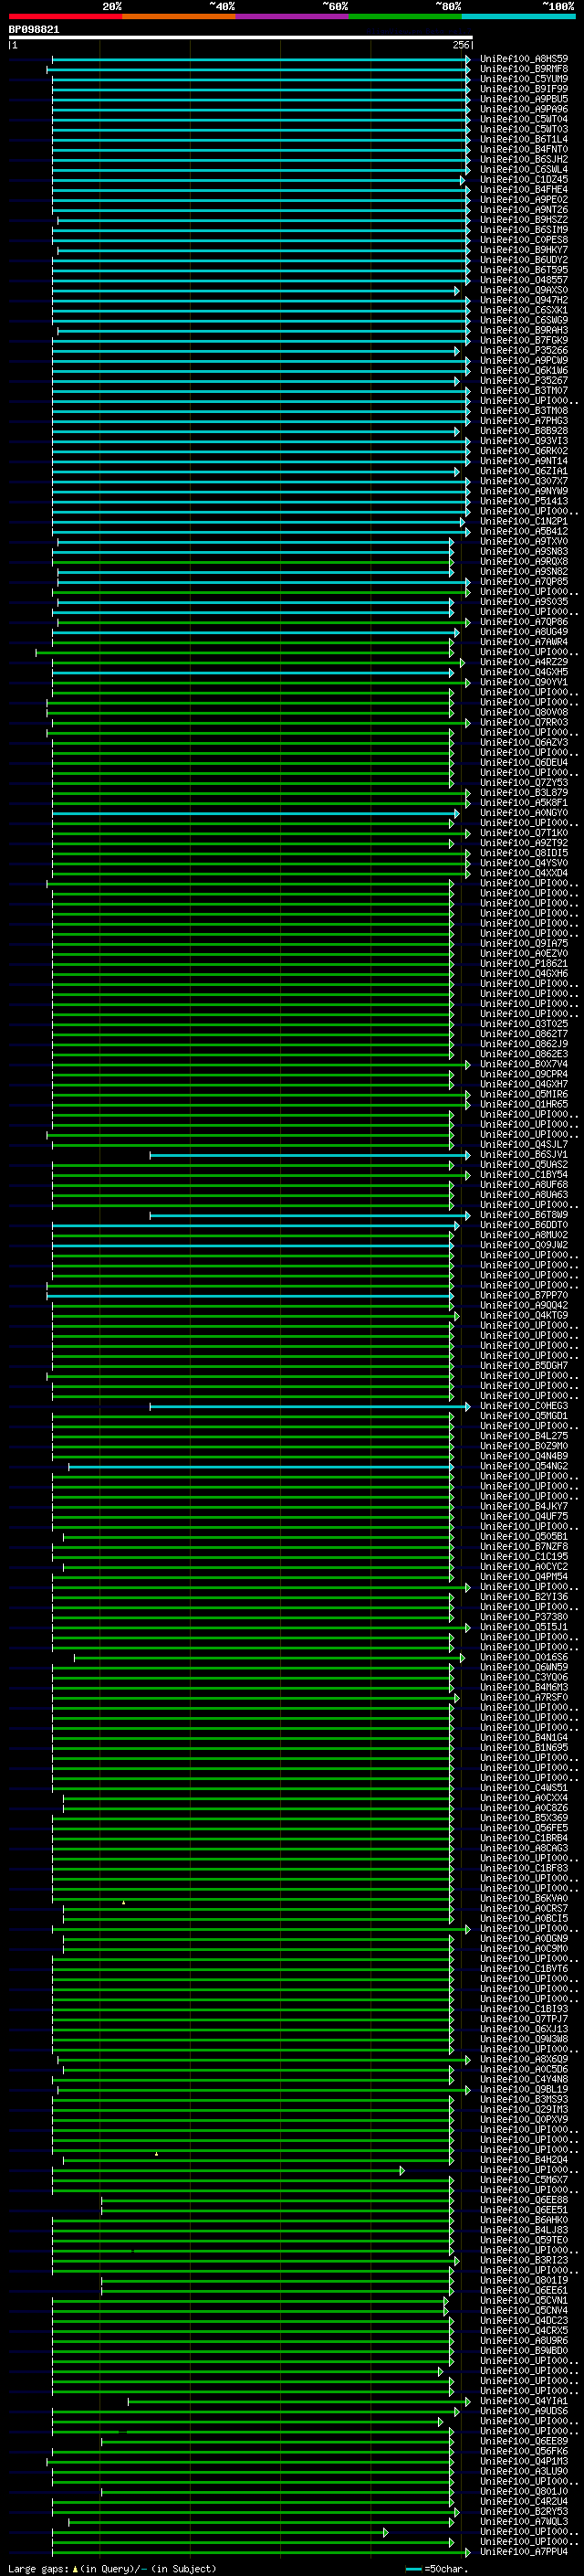Select hit UniRef100_Q6K1W6
The height and width of the screenshot is (2576, 584).
click(524, 371)
